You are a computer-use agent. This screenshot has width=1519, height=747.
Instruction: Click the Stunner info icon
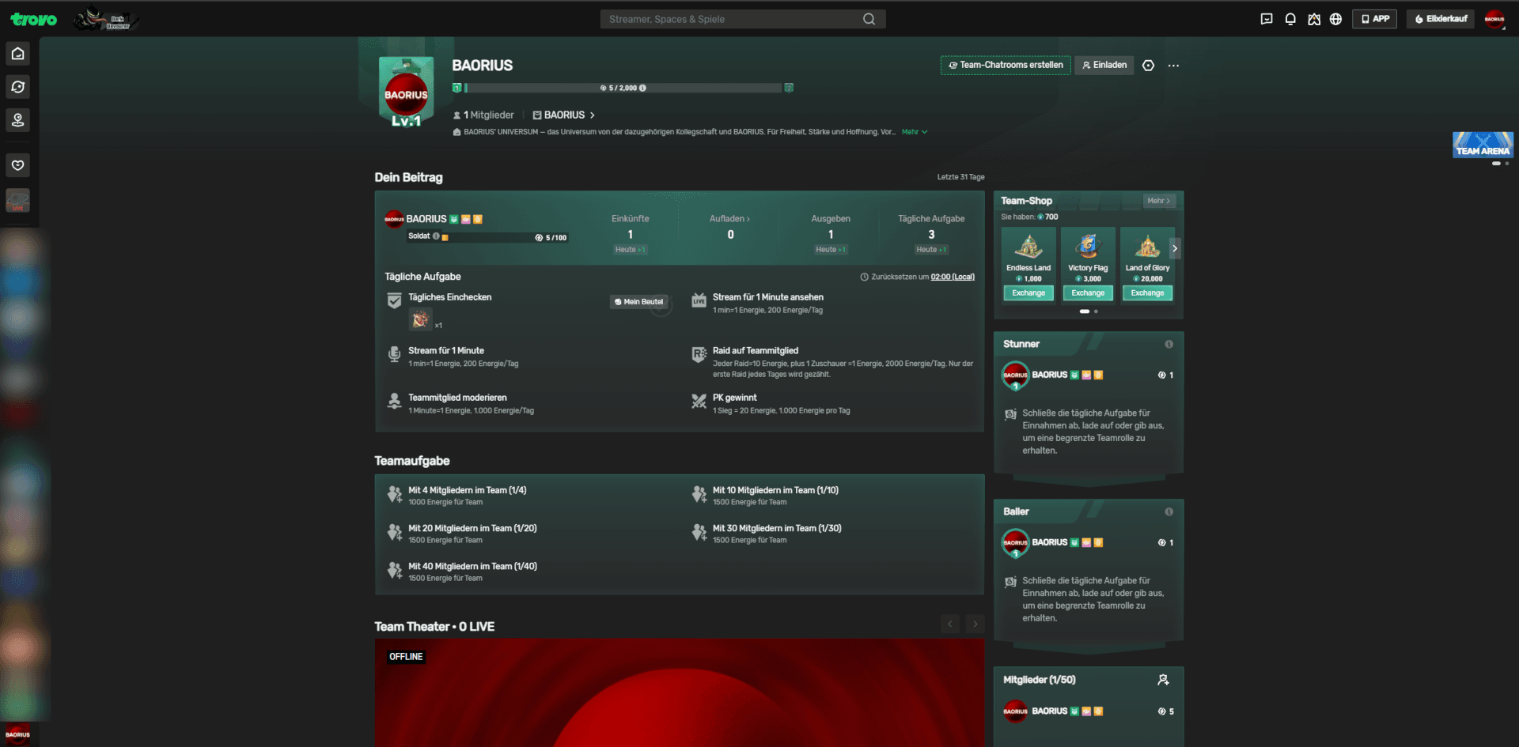point(1169,344)
